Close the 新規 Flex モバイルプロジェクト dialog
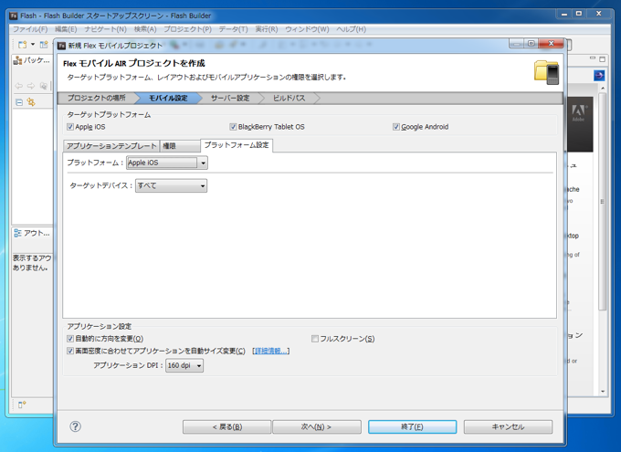 [551, 44]
